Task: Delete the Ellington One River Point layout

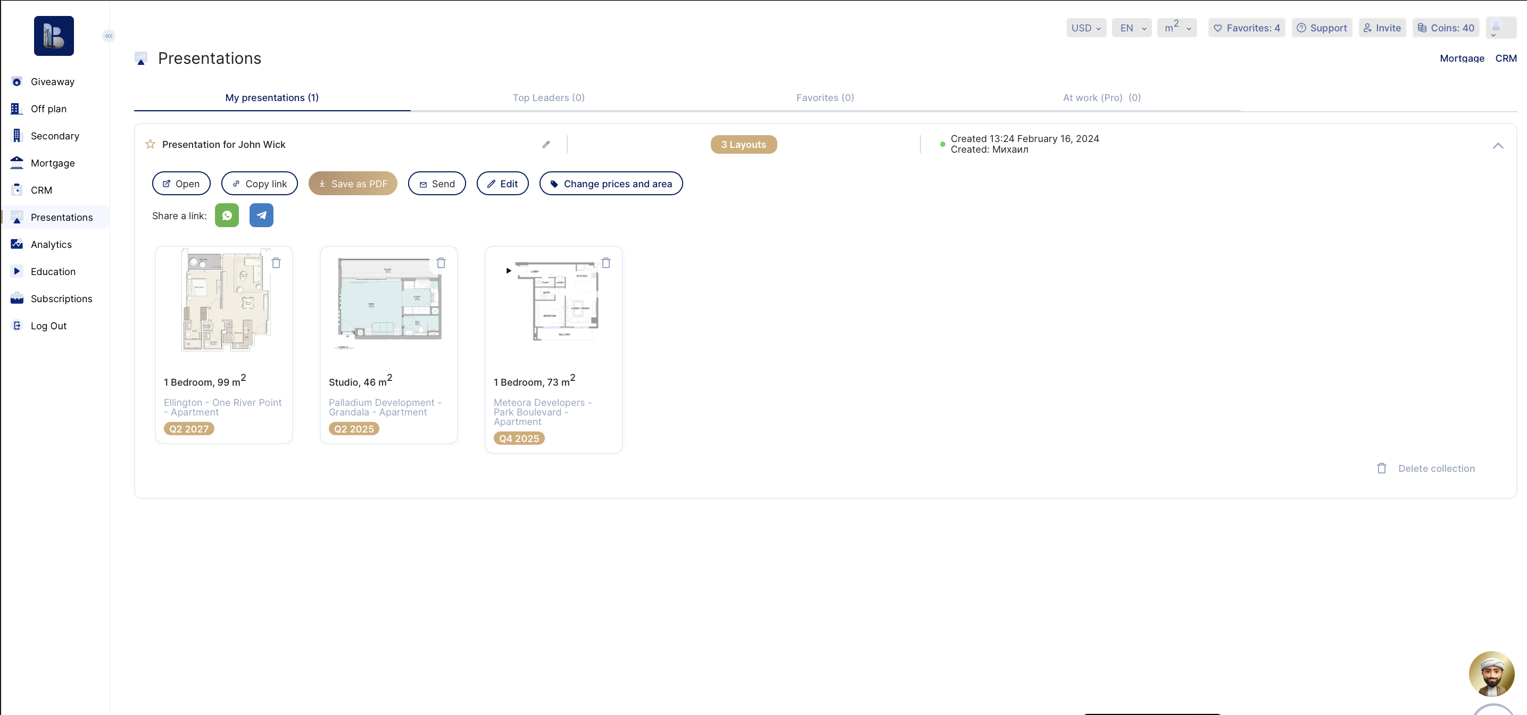Action: click(x=276, y=263)
